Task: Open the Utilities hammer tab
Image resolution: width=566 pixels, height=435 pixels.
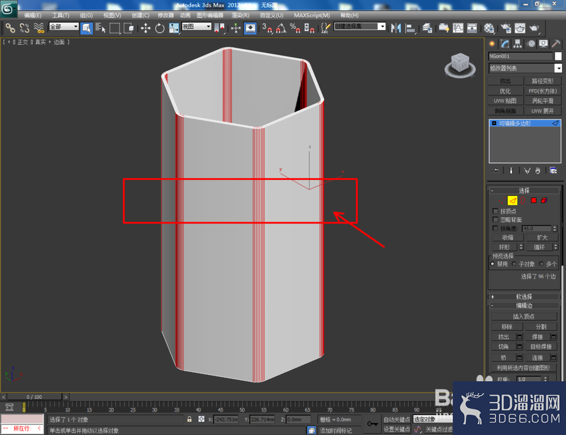Action: pyautogui.click(x=556, y=44)
